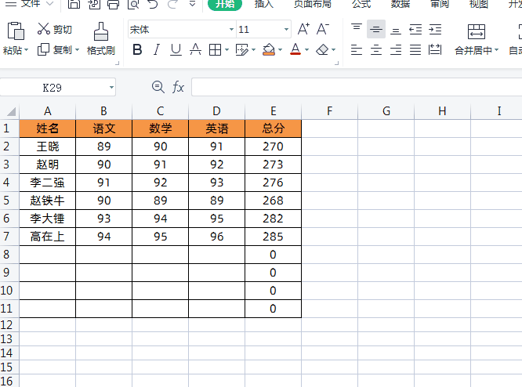The height and width of the screenshot is (387, 522).
Task: Select the cell with name 李二强
Action: pos(47,183)
